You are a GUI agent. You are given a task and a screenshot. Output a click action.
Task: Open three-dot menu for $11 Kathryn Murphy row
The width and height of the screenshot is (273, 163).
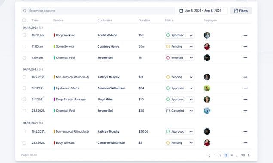click(245, 77)
